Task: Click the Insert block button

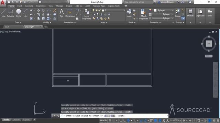Action: [129, 13]
